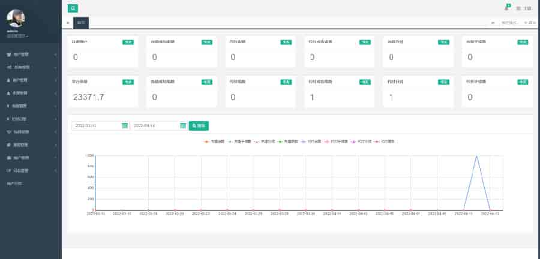Toggle the first orange legend series in chart
The width and height of the screenshot is (540, 259).
tap(206, 141)
